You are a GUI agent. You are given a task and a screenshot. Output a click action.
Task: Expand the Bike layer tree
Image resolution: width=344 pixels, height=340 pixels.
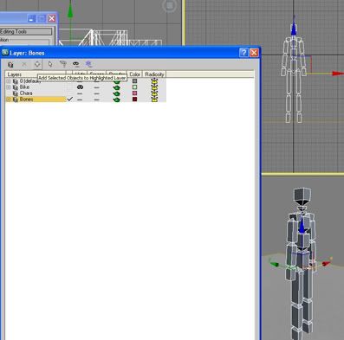coord(9,87)
